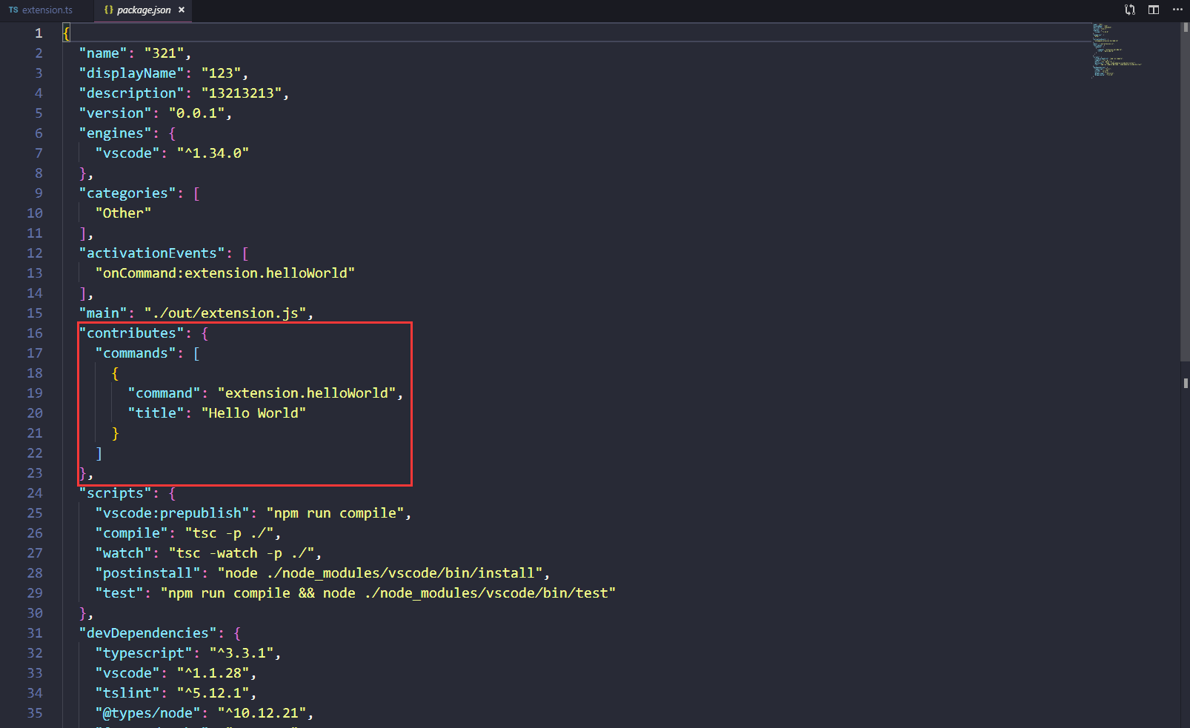Click the "Hello World" title string
The width and height of the screenshot is (1190, 728).
[253, 413]
